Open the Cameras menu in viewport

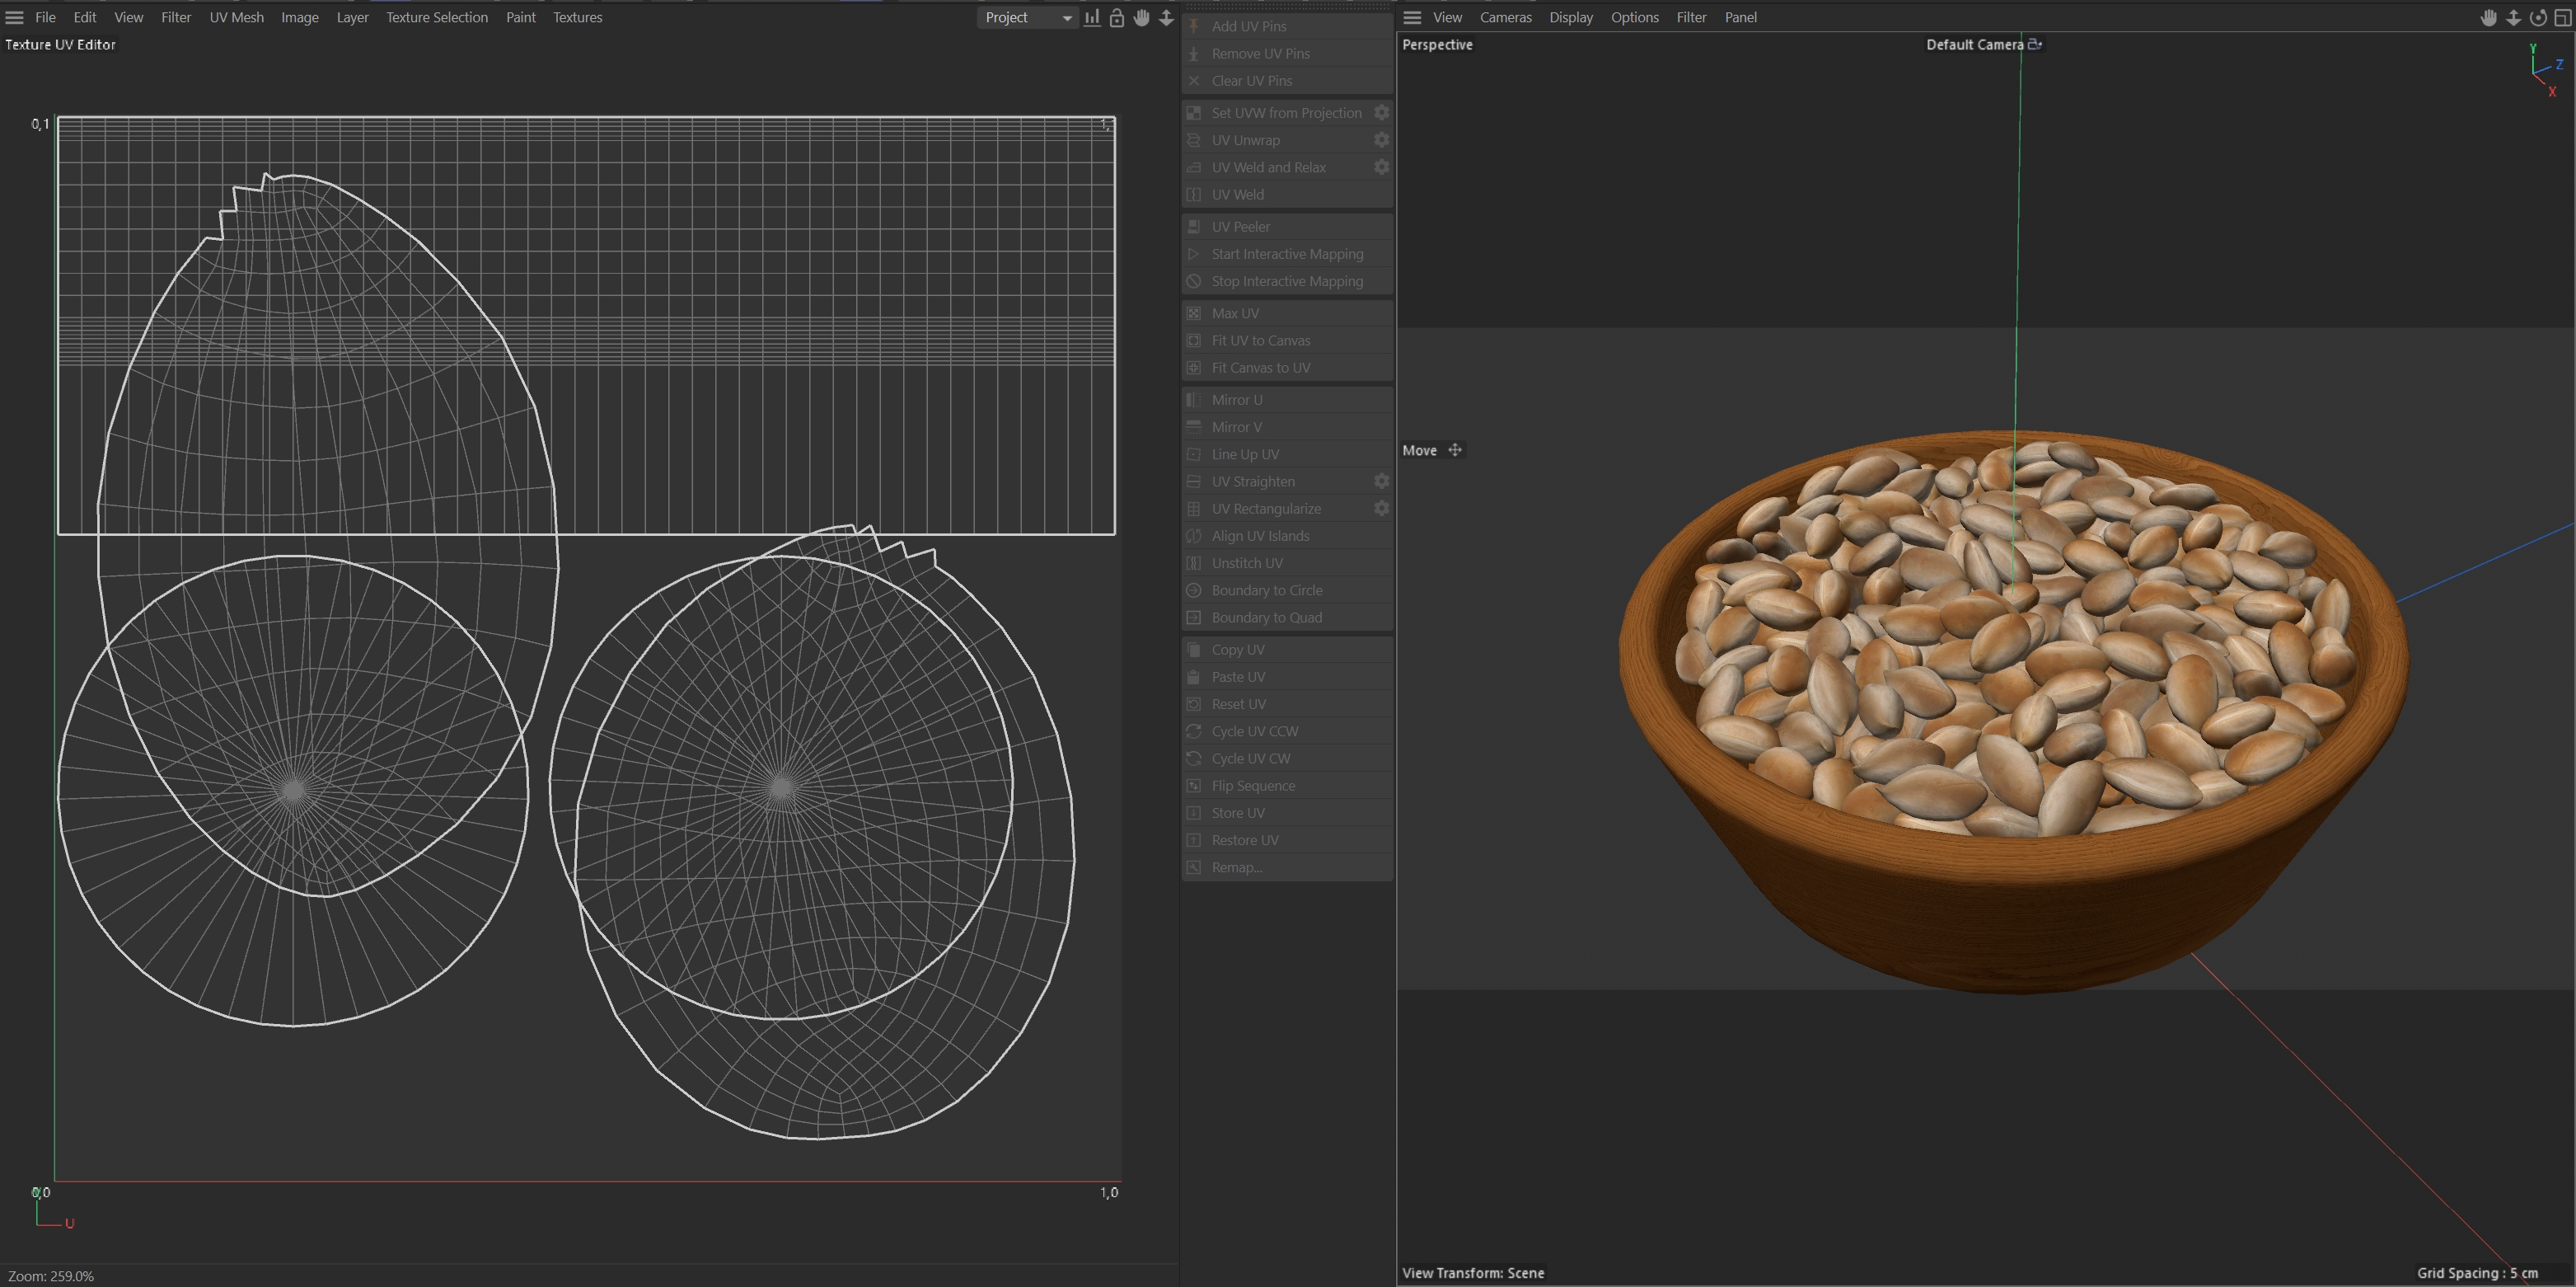[1505, 18]
